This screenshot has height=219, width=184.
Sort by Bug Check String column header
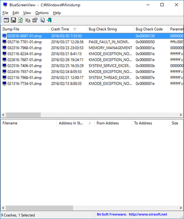[x=110, y=29]
